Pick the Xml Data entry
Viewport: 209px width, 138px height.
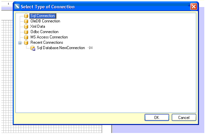coord(38,26)
